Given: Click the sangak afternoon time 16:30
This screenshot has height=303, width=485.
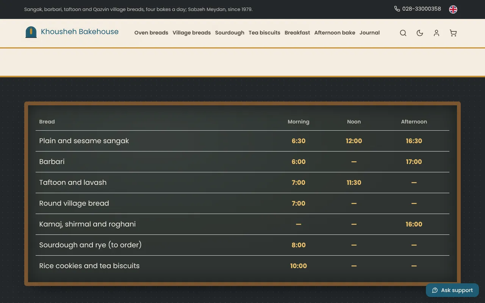Looking at the screenshot, I should [x=414, y=141].
